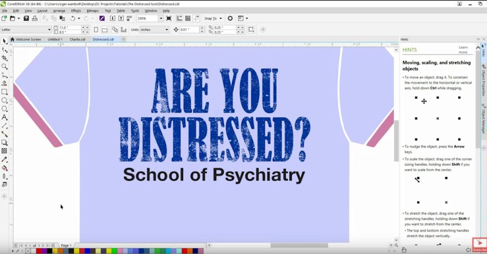The width and height of the screenshot is (487, 254).
Task: Set page orientation to Landscape
Action: tap(104, 30)
